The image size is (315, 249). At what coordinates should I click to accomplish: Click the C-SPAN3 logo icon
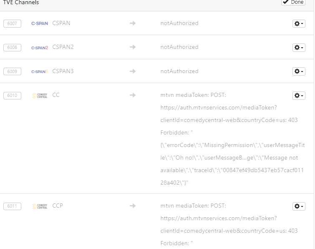tap(40, 71)
